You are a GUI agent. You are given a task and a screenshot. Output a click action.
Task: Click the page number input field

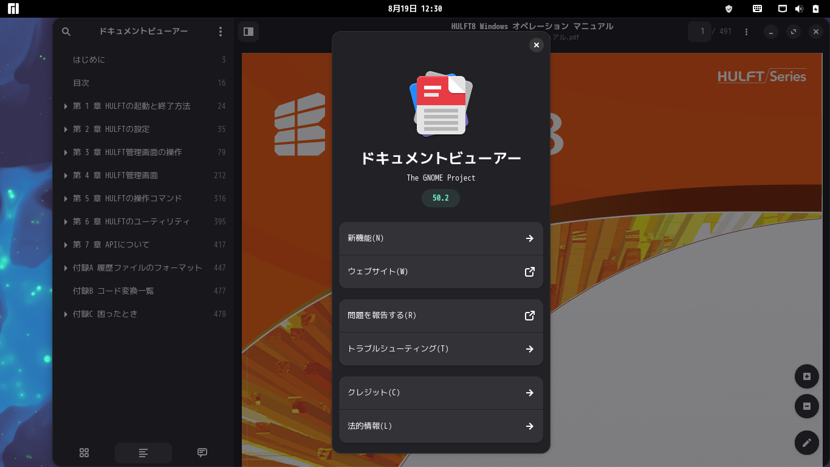[x=700, y=32]
